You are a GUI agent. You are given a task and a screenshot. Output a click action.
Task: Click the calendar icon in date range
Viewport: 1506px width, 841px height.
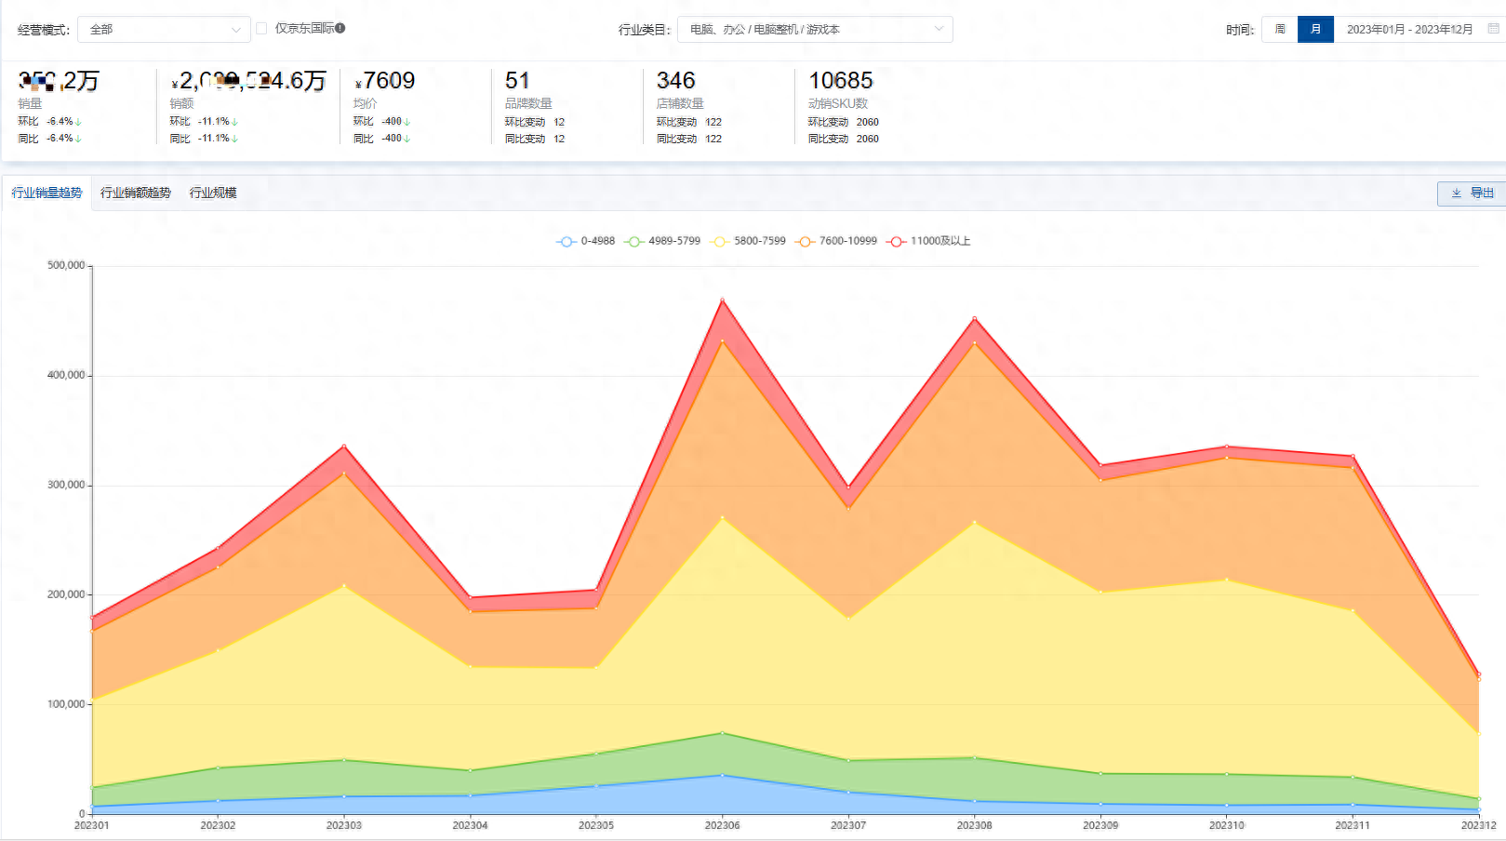pyautogui.click(x=1493, y=29)
